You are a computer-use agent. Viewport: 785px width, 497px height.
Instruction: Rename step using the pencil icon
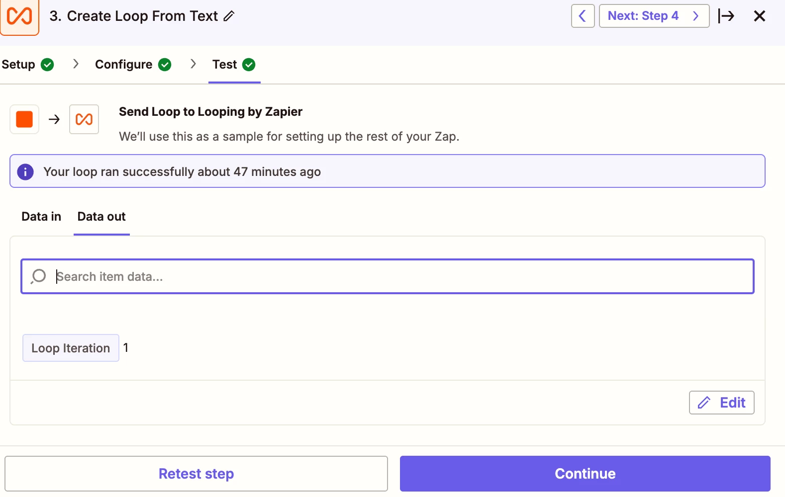229,16
